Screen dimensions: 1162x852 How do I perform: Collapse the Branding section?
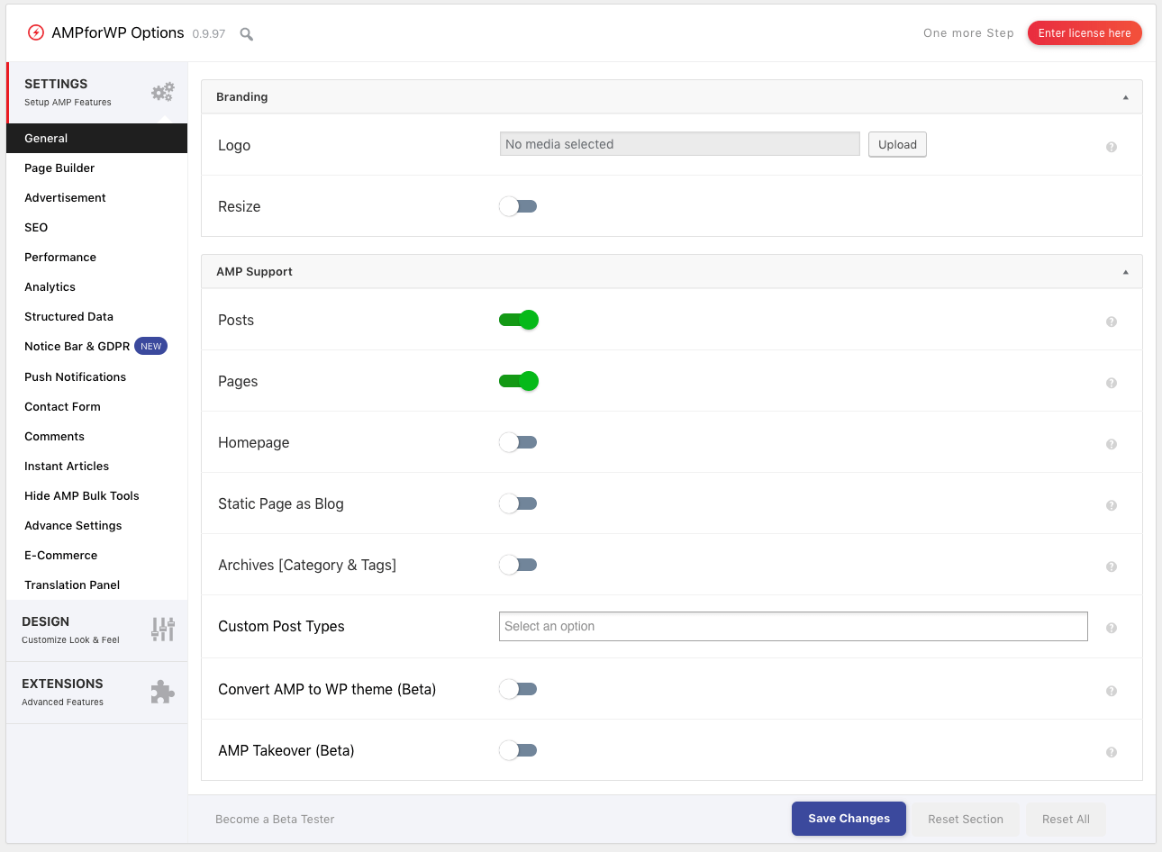click(1124, 96)
